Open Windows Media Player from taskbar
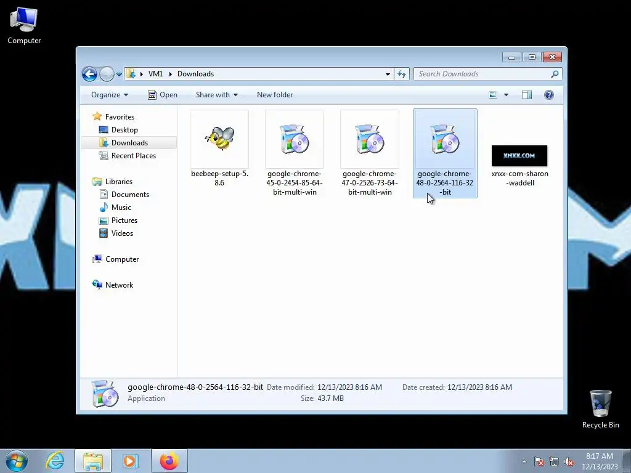Image resolution: width=631 pixels, height=473 pixels. click(131, 461)
